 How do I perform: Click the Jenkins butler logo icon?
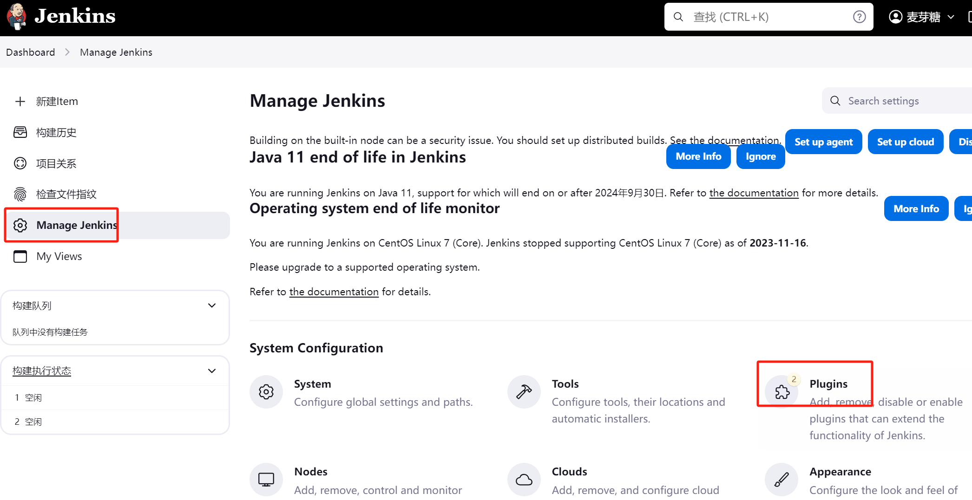pyautogui.click(x=17, y=16)
